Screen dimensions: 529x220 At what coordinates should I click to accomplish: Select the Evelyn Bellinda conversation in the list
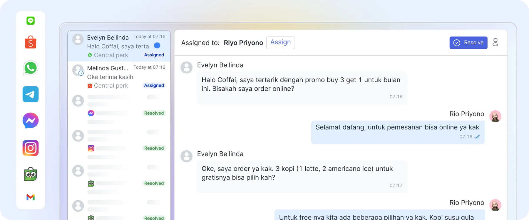pos(119,46)
